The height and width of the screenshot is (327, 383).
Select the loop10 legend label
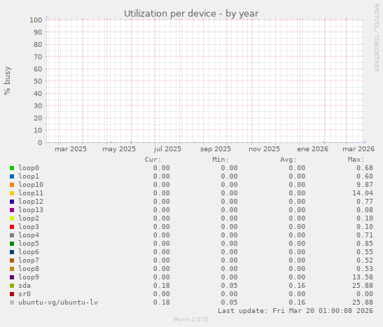click(31, 185)
